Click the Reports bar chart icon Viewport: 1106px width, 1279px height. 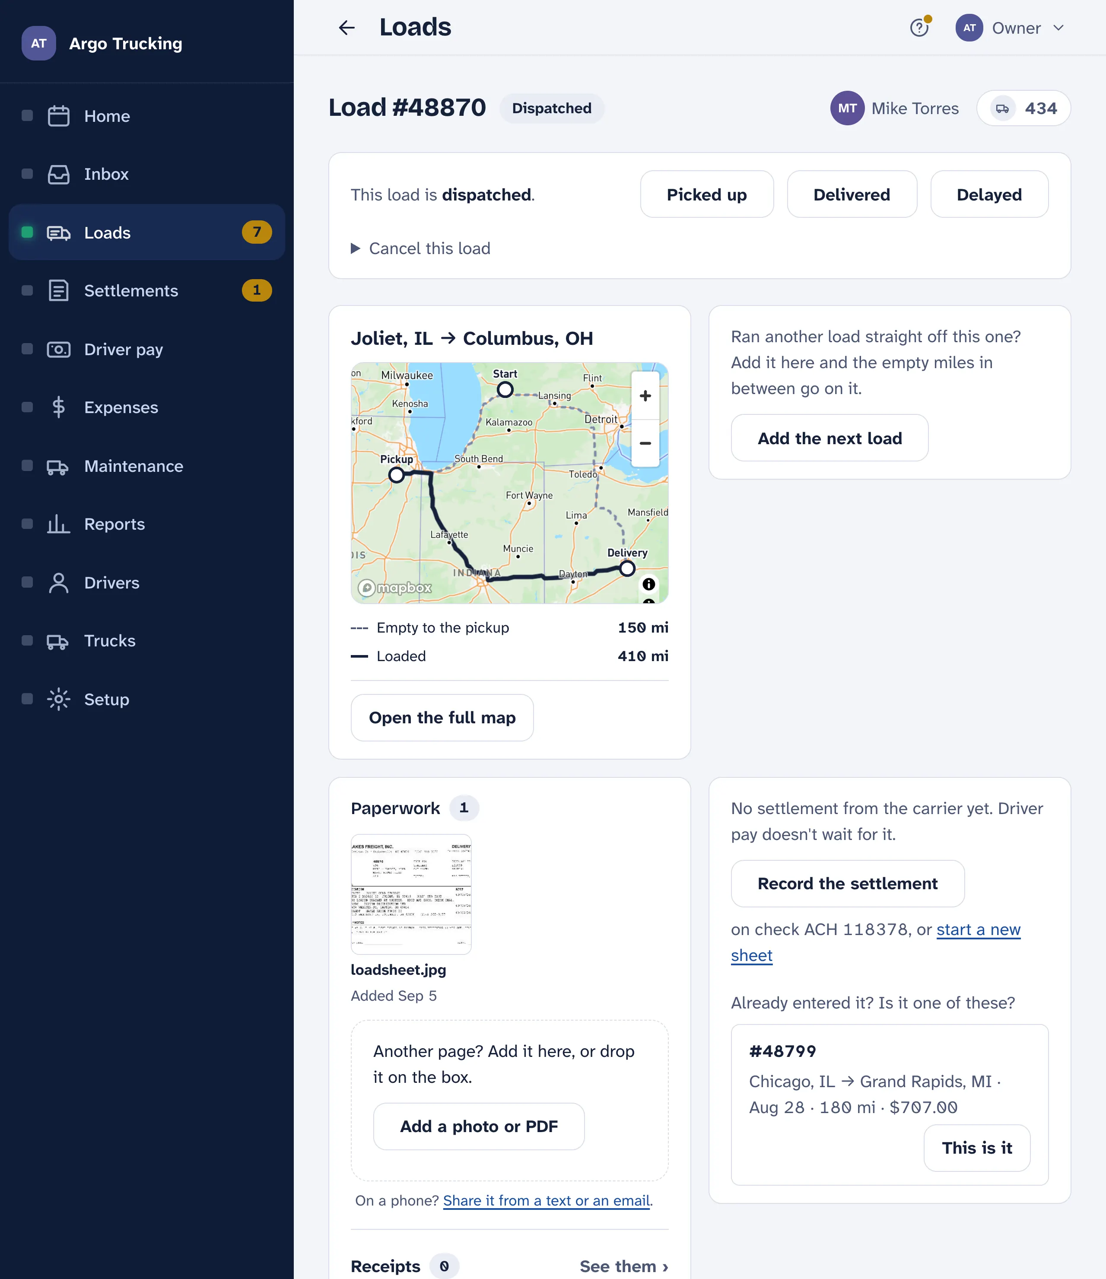(59, 524)
